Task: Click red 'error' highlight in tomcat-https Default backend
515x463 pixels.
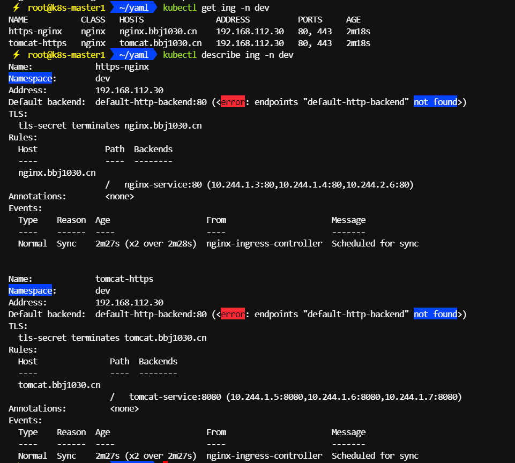Action: (x=233, y=314)
